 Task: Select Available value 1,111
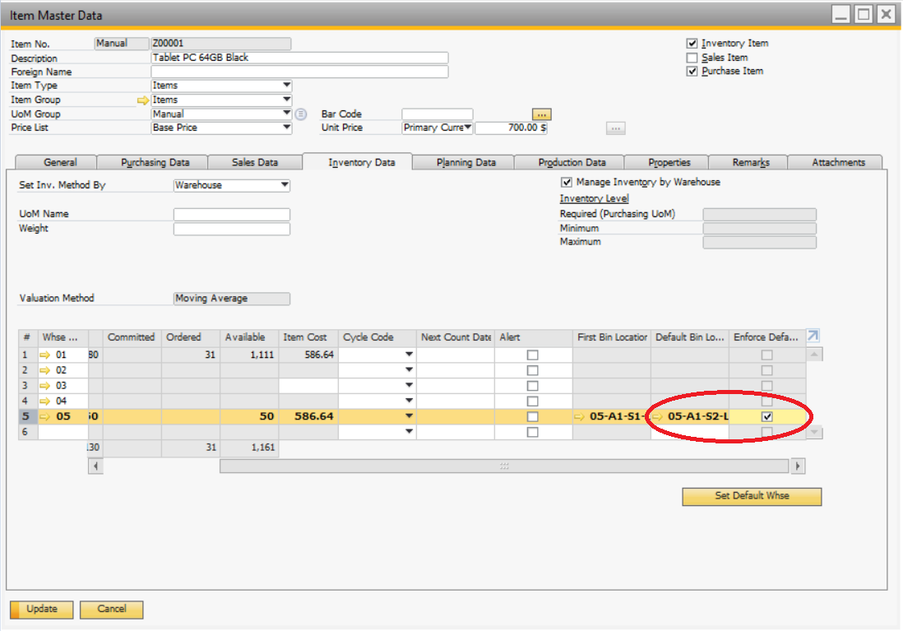pyautogui.click(x=249, y=355)
